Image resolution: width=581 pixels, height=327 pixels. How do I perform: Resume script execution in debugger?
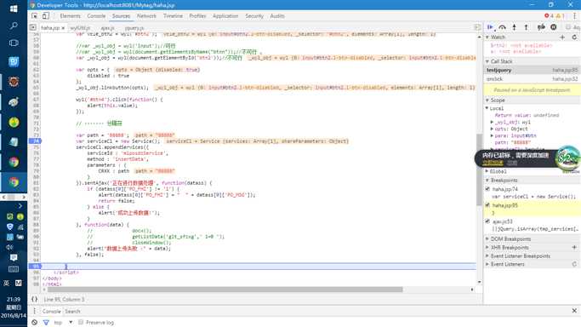pyautogui.click(x=490, y=27)
